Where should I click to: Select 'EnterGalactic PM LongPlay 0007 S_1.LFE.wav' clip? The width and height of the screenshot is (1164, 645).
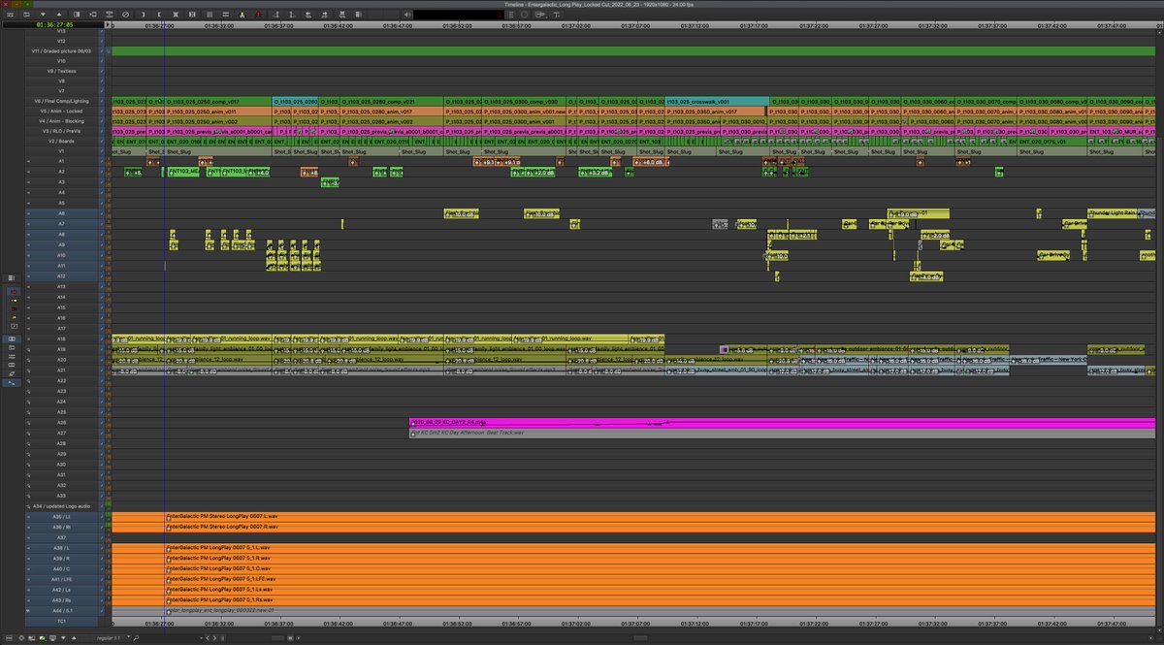pyautogui.click(x=661, y=579)
